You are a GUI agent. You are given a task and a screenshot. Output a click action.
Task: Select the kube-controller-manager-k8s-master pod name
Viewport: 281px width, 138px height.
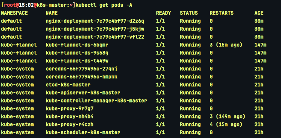96,101
